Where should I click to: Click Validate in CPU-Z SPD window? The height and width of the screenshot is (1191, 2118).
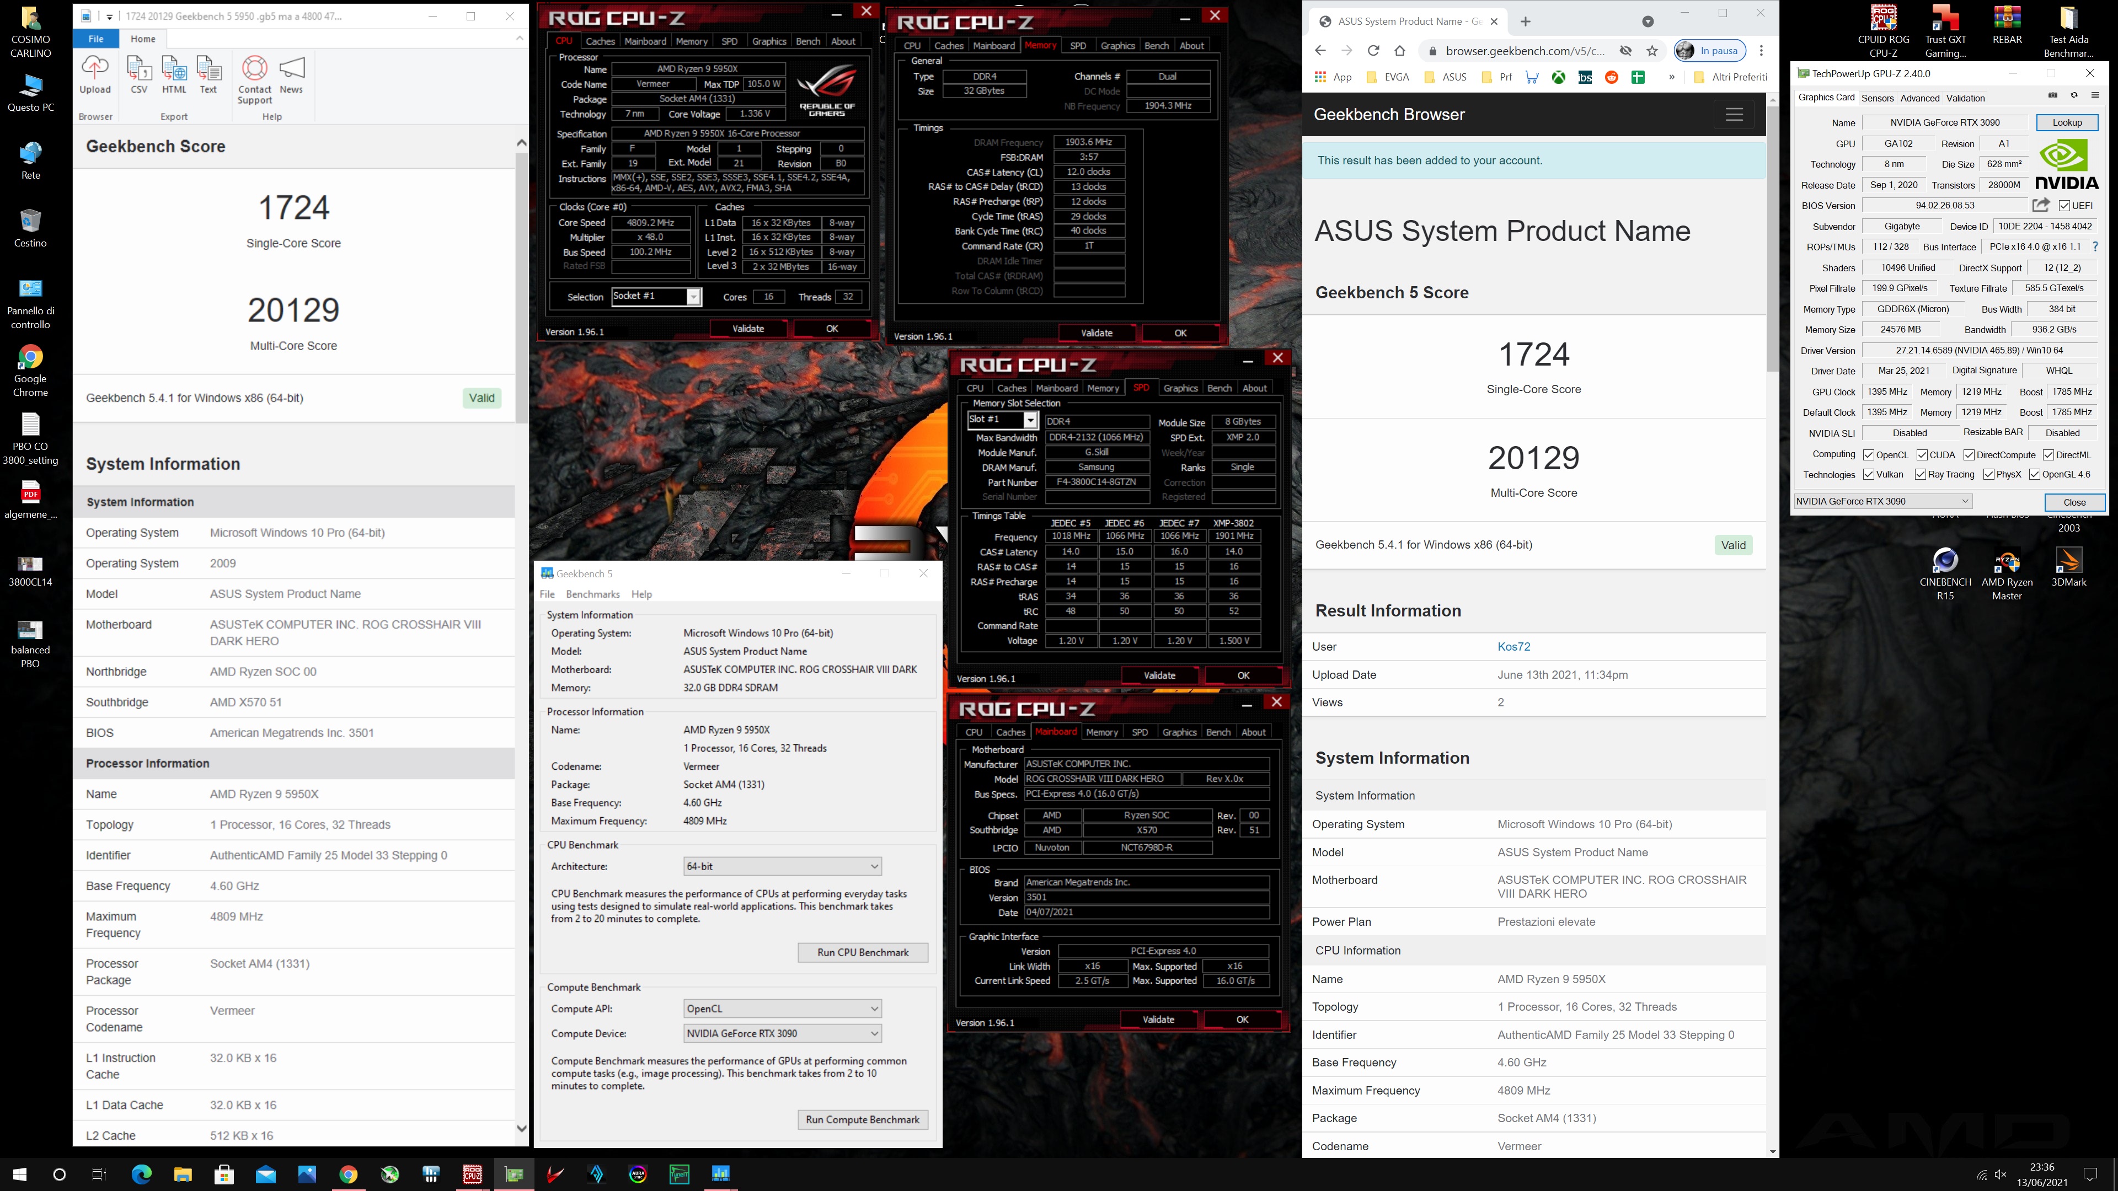click(x=1159, y=675)
